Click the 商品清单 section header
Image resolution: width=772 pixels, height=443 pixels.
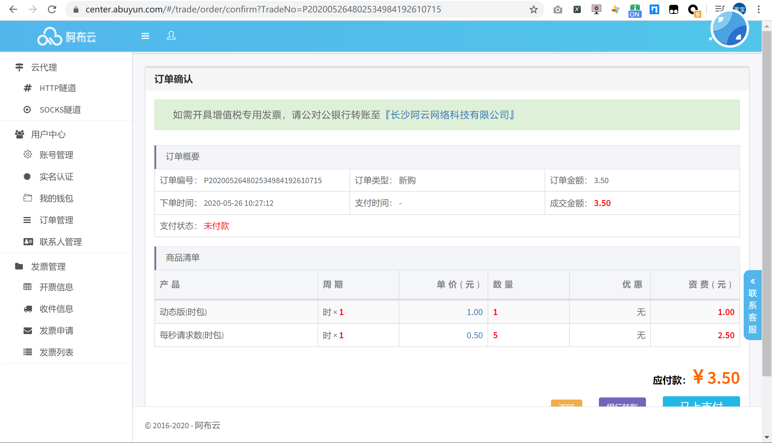tap(447, 258)
